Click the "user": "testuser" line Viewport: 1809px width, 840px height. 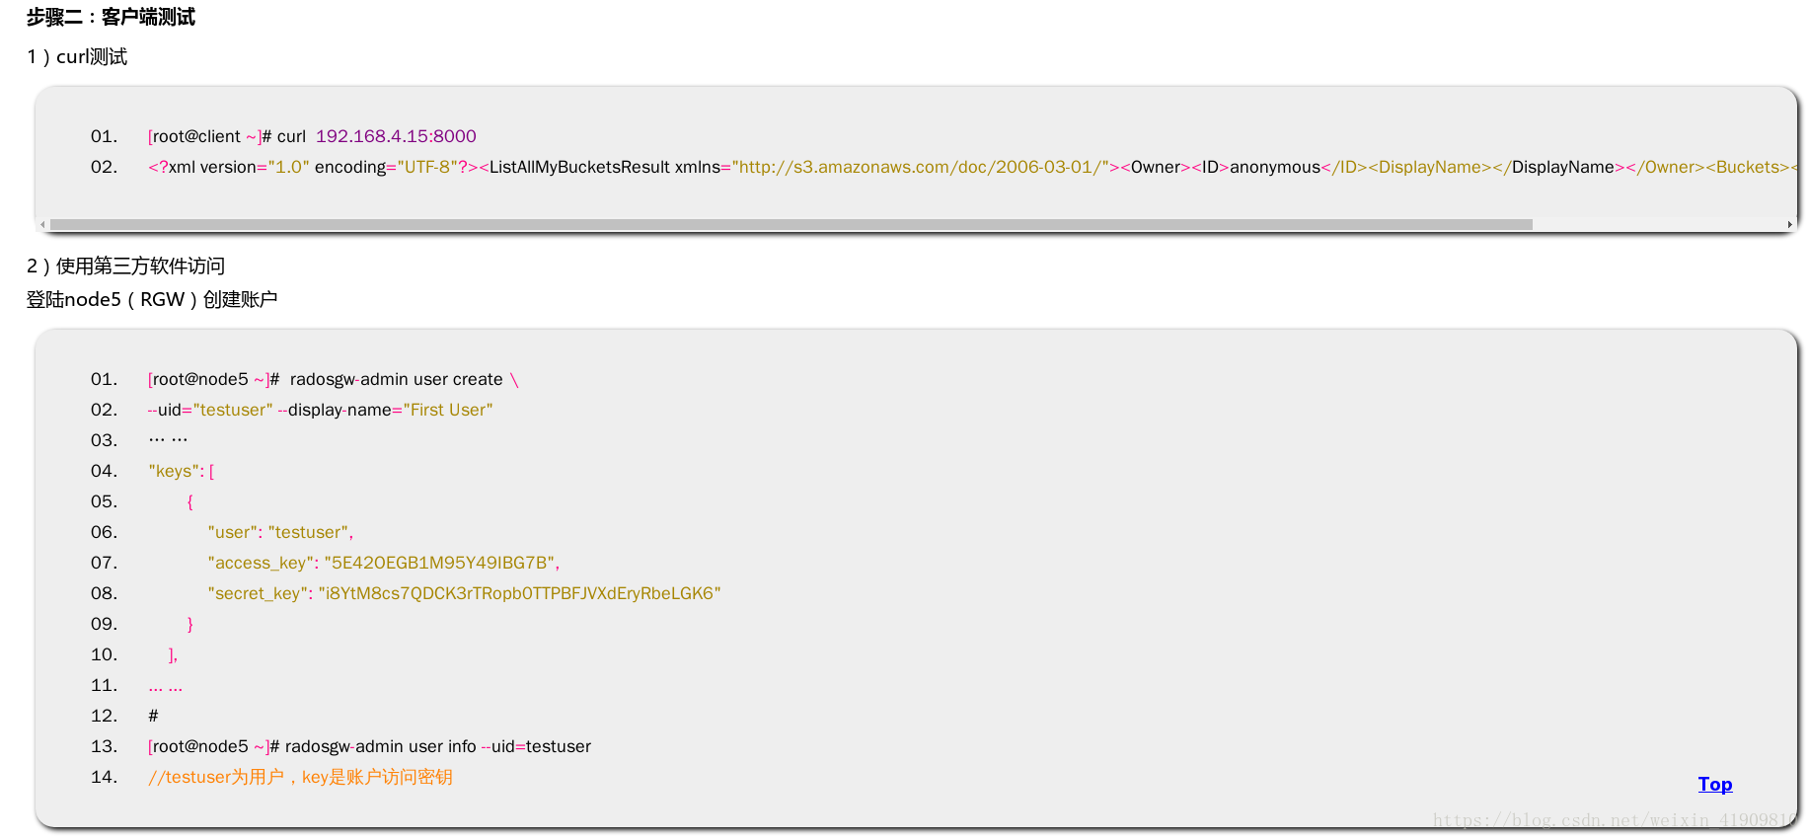[280, 532]
